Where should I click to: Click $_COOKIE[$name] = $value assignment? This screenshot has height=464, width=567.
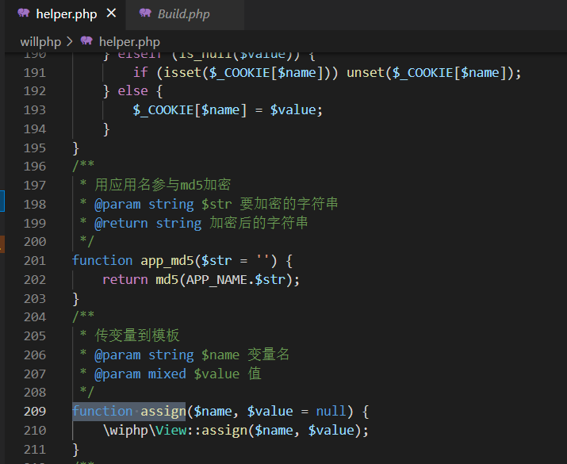click(x=227, y=110)
